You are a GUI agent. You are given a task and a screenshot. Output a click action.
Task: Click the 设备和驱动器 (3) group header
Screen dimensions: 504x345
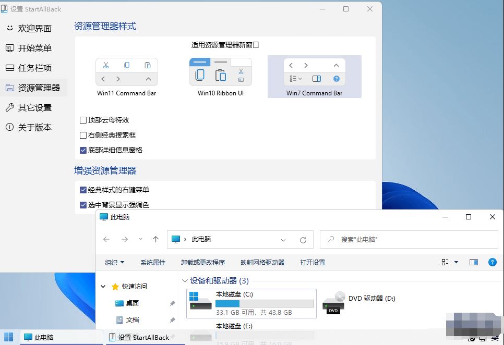pyautogui.click(x=219, y=281)
